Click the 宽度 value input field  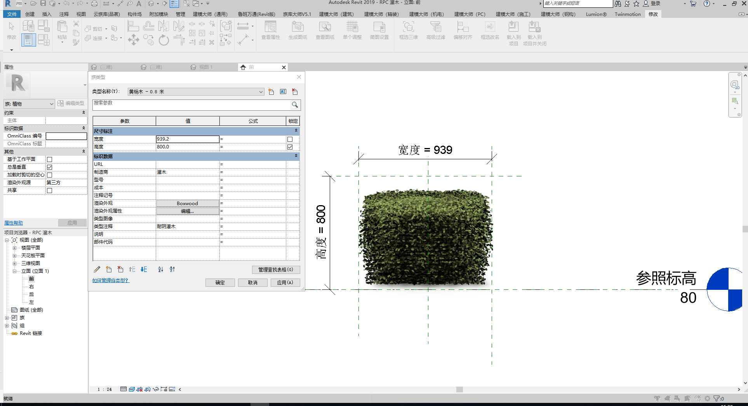tap(187, 139)
